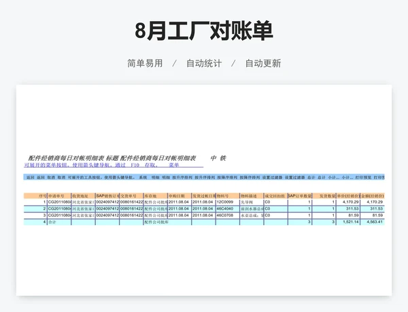Click purchase date 2011.08.04 in row 2
408x312 pixels.
click(x=178, y=209)
